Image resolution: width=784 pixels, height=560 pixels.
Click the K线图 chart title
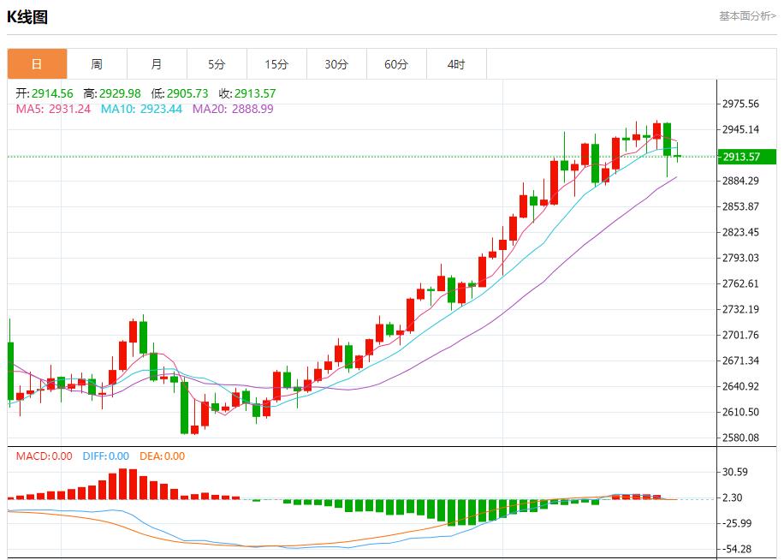[x=27, y=15]
